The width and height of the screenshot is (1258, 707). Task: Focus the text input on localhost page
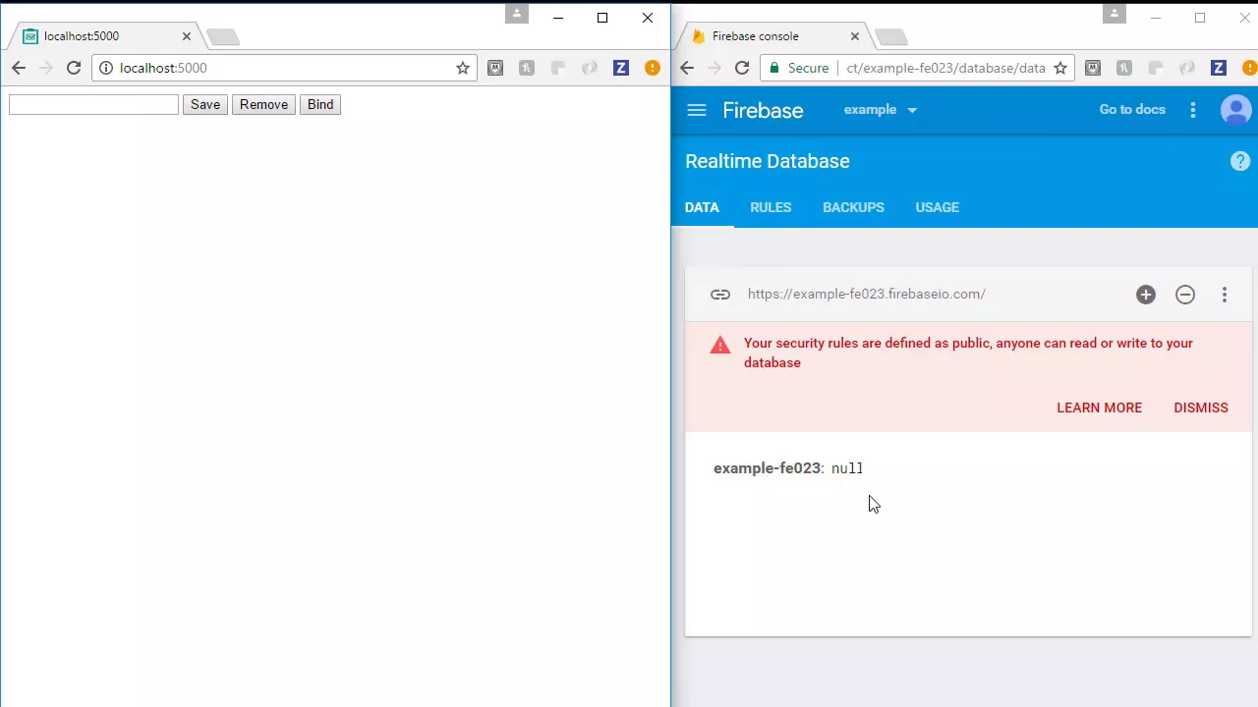pos(93,104)
